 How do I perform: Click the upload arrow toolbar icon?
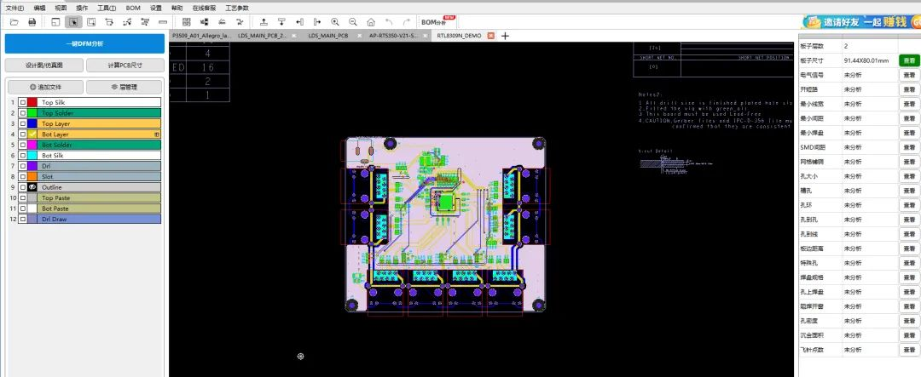point(264,22)
